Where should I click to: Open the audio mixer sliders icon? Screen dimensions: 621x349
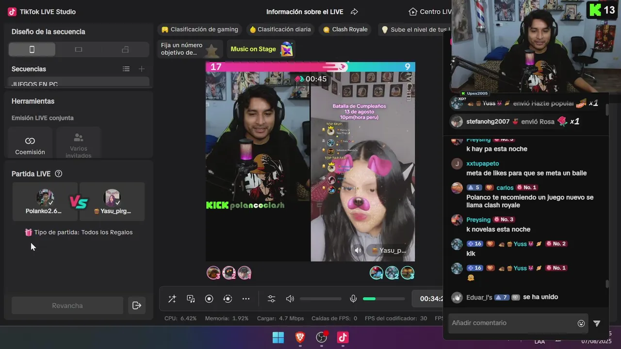click(271, 299)
